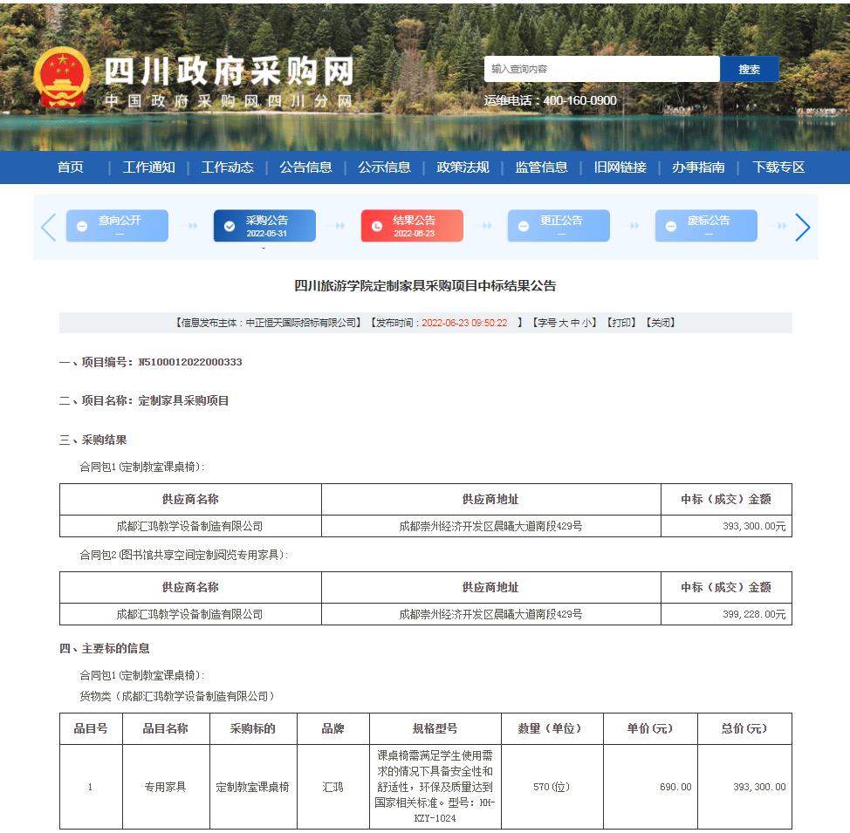Click the 规格型号 column header
The image size is (850, 833).
coord(435,728)
